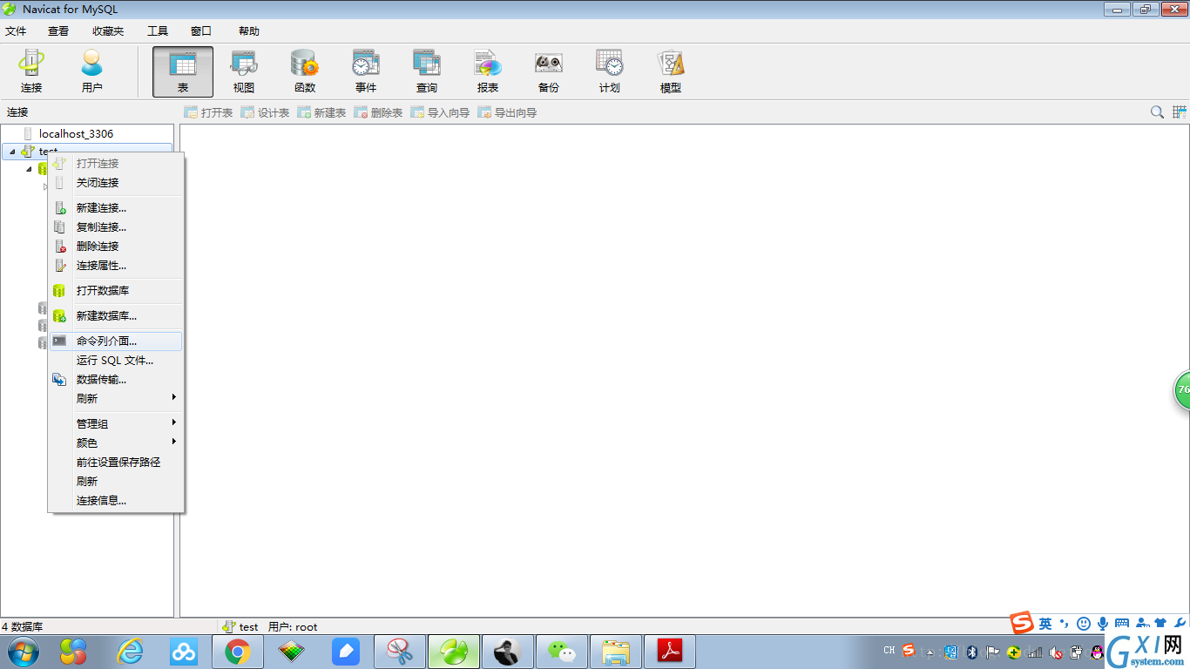Click the 备份 (Backup) toolbar icon
The width and height of the screenshot is (1190, 669).
tap(549, 71)
